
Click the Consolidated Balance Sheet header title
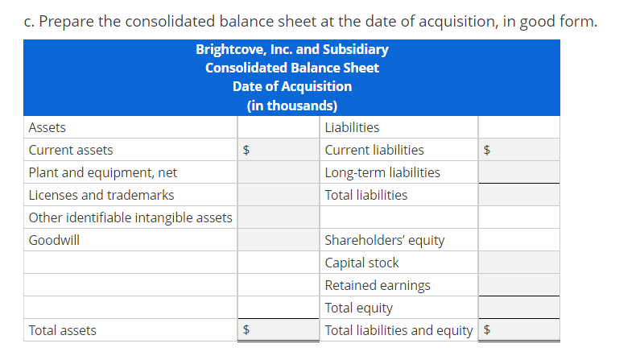(292, 68)
